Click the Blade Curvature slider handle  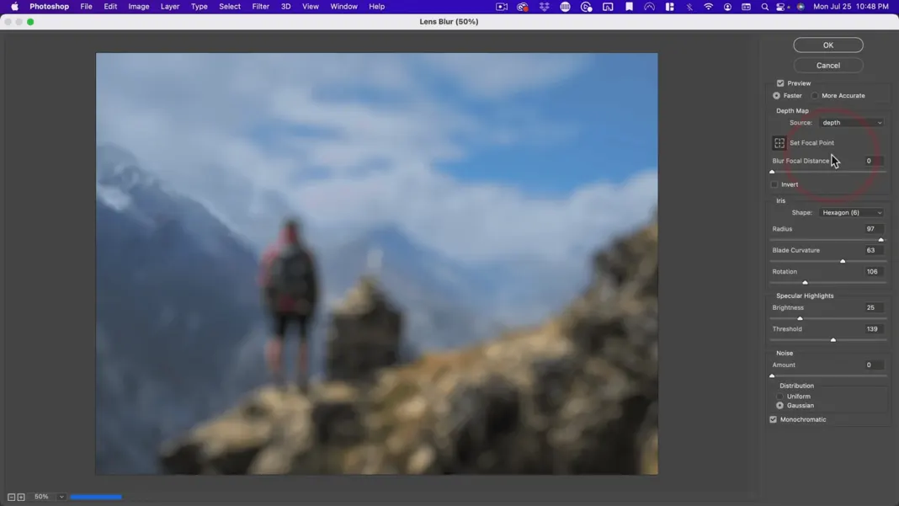pyautogui.click(x=843, y=261)
